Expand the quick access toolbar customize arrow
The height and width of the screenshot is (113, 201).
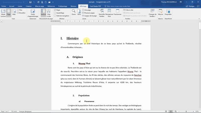pyautogui.click(x=53, y=2)
